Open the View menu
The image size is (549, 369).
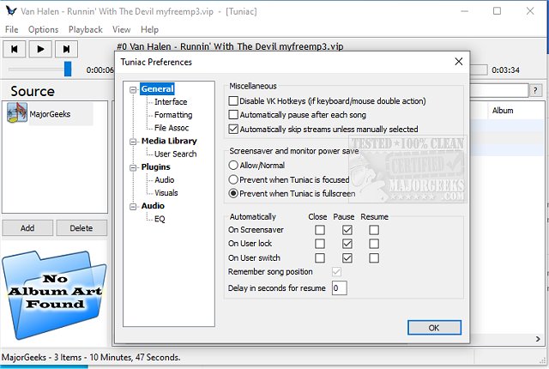click(122, 29)
